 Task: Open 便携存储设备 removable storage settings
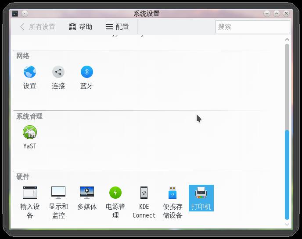point(173,203)
